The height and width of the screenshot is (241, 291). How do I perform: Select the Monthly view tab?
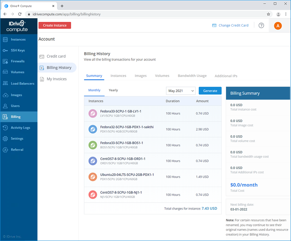(94, 90)
